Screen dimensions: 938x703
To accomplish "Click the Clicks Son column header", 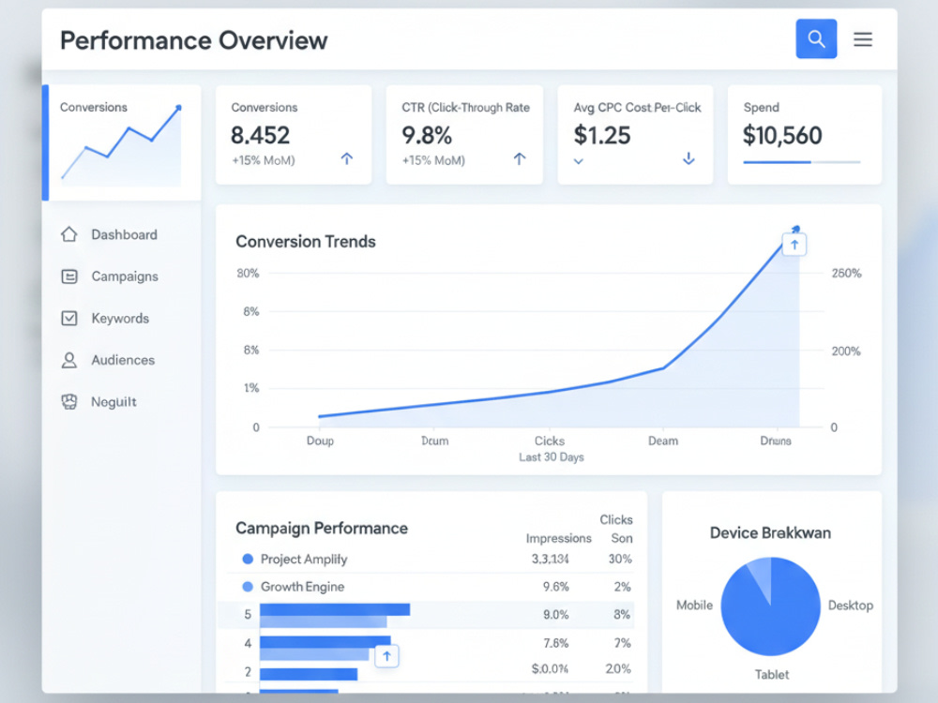I will tap(617, 529).
